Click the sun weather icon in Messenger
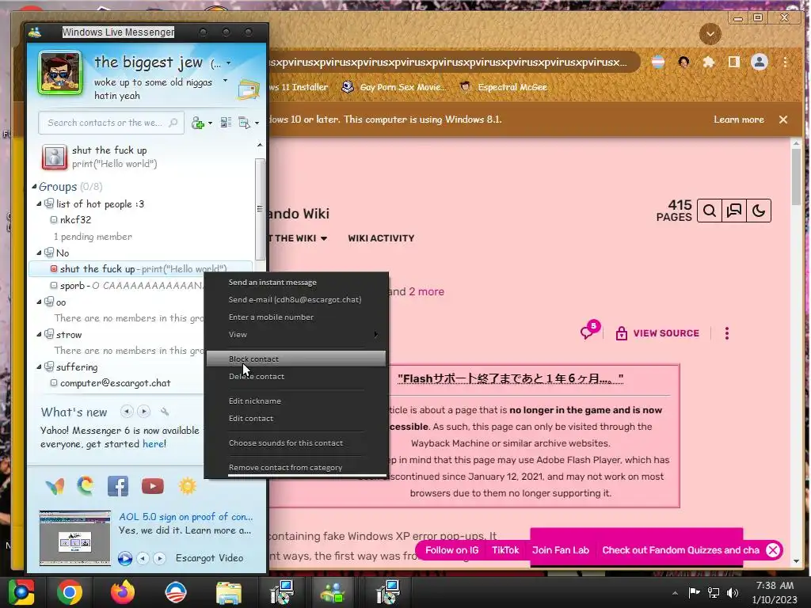811x608 pixels. coord(187,486)
